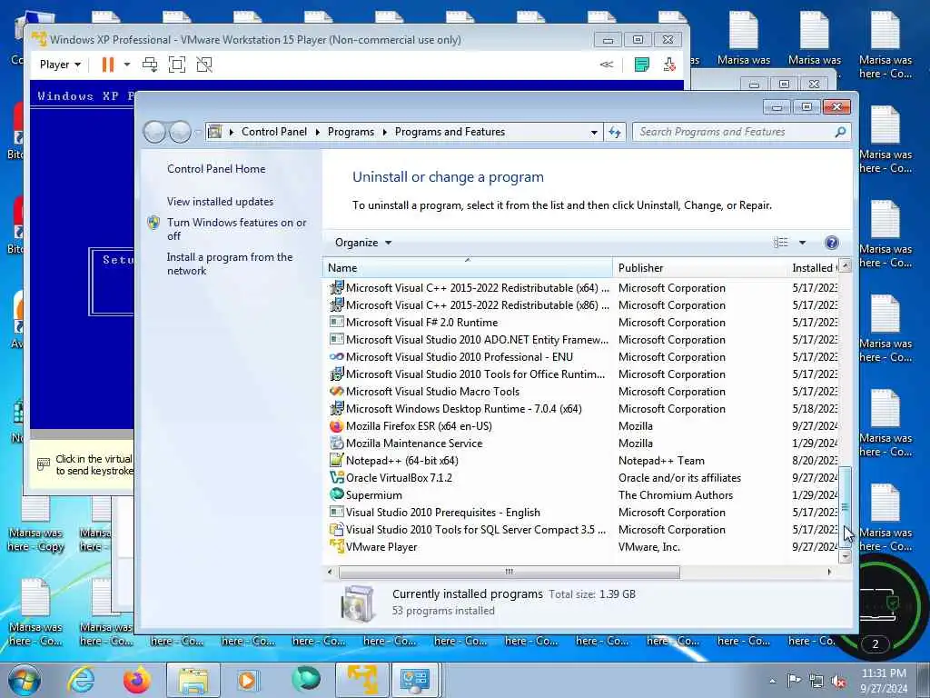Open the Action Center flag tray icon
This screenshot has width=930, height=698.
[794, 680]
